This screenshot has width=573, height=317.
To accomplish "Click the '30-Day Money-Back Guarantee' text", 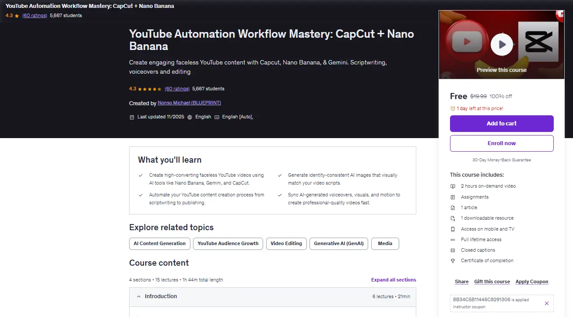I will coord(502,160).
